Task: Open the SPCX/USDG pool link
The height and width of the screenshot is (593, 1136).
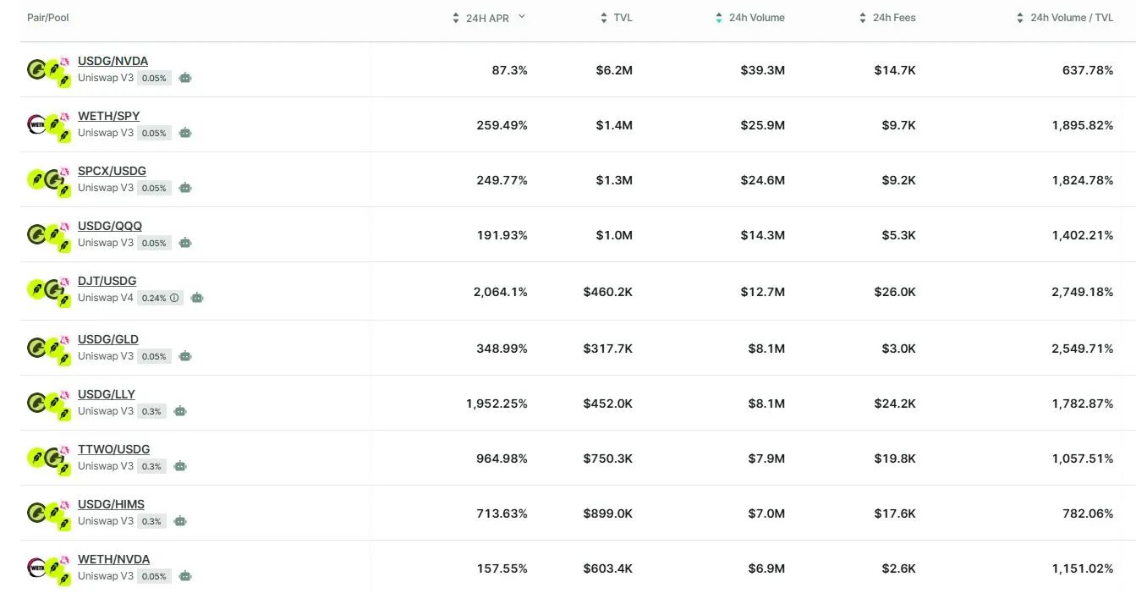Action: point(112,171)
